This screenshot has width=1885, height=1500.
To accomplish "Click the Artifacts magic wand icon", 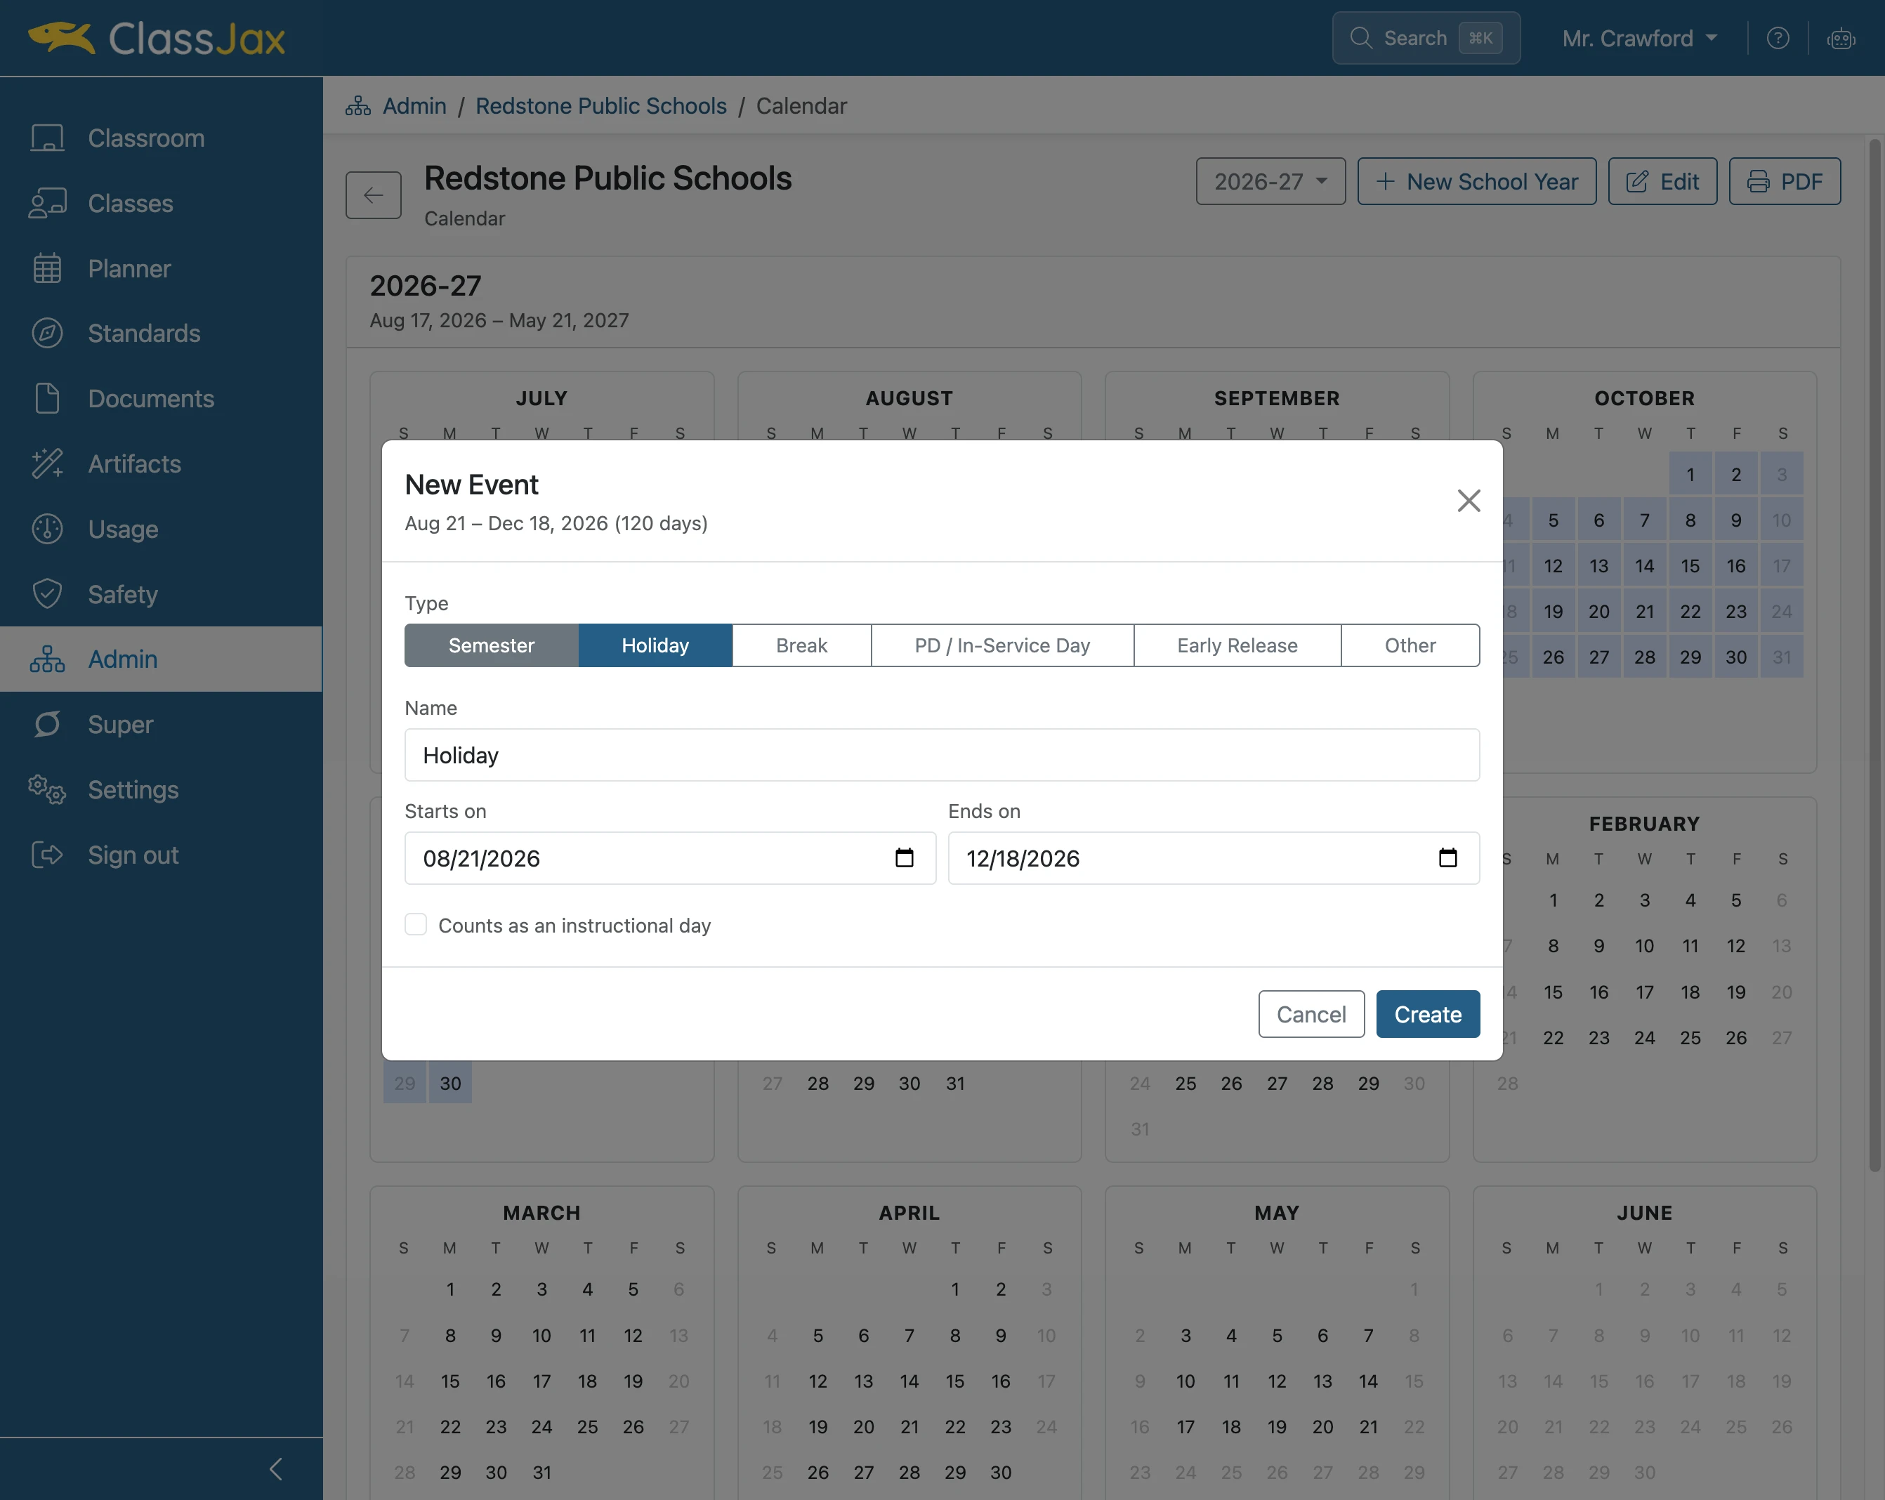I will [x=47, y=464].
